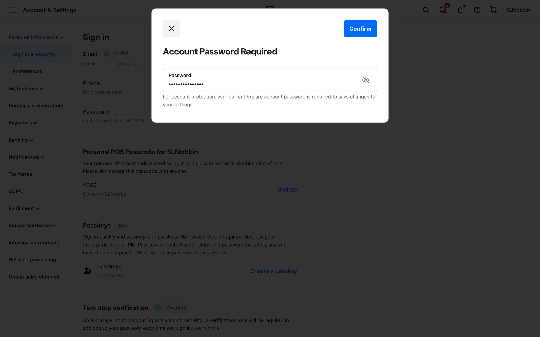Open the Preferences menu item
The image size is (540, 337).
pos(28,71)
